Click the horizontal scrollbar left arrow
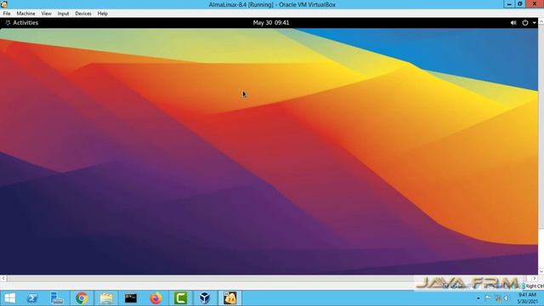Screen dimensions: 544x306 click(3, 278)
